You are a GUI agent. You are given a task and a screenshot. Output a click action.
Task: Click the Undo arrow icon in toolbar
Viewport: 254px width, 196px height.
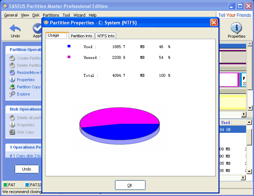click(x=15, y=28)
